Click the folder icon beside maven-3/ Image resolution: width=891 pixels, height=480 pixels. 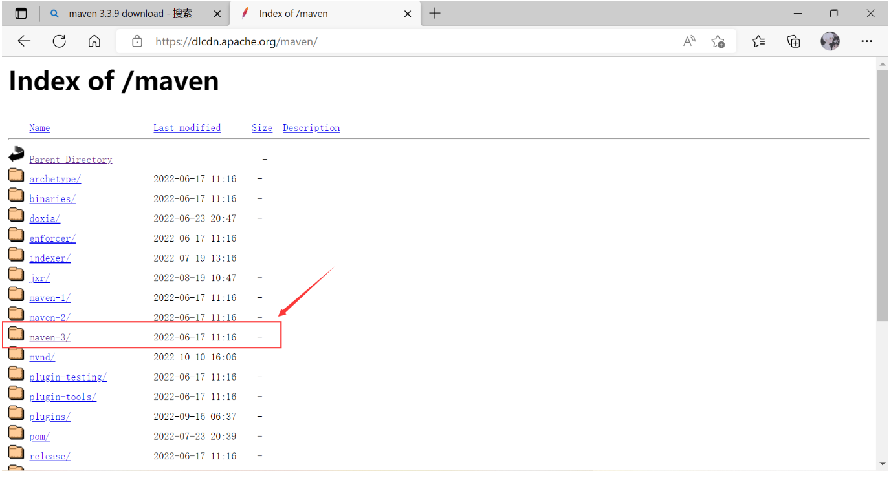pyautogui.click(x=16, y=334)
